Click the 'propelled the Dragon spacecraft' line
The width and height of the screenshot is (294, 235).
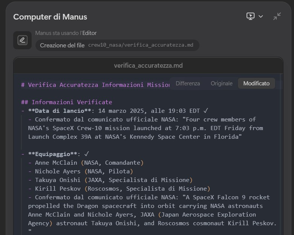146,206
